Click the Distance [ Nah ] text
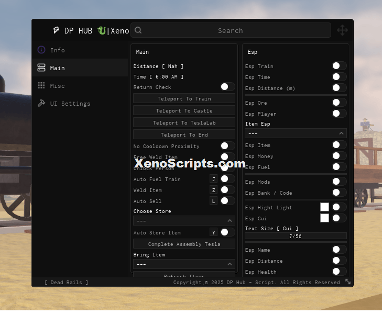The width and height of the screenshot is (382, 326). click(158, 66)
